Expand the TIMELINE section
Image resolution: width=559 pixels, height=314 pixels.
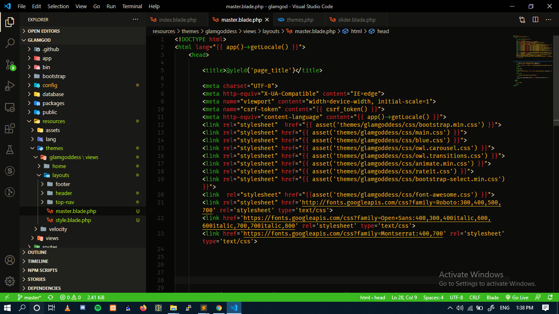83,261
